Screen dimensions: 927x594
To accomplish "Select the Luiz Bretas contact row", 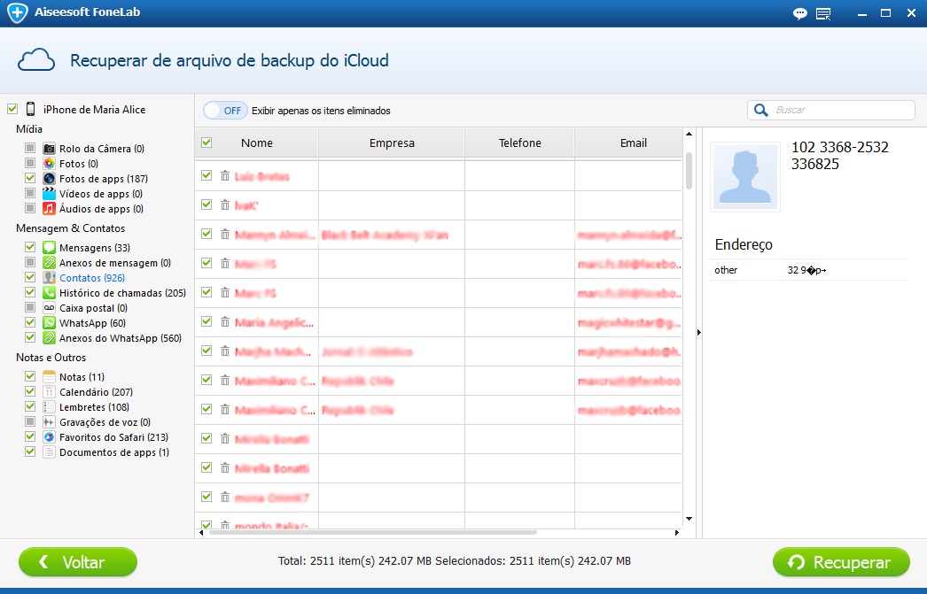I will coord(439,176).
